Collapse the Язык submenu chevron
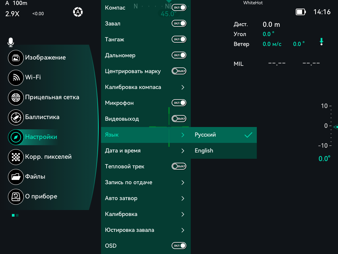338x254 pixels. 183,135
